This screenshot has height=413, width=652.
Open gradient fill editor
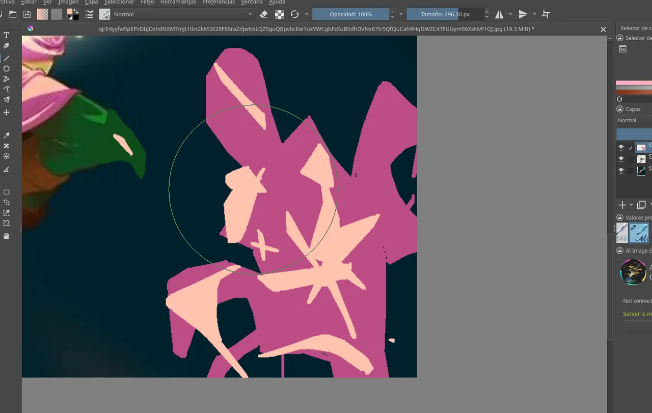point(43,14)
